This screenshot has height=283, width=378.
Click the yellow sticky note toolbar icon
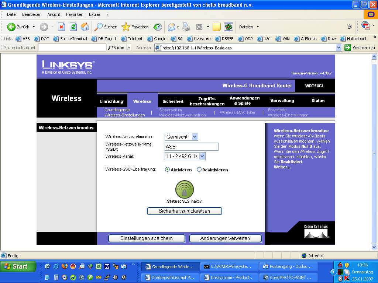[216, 27]
